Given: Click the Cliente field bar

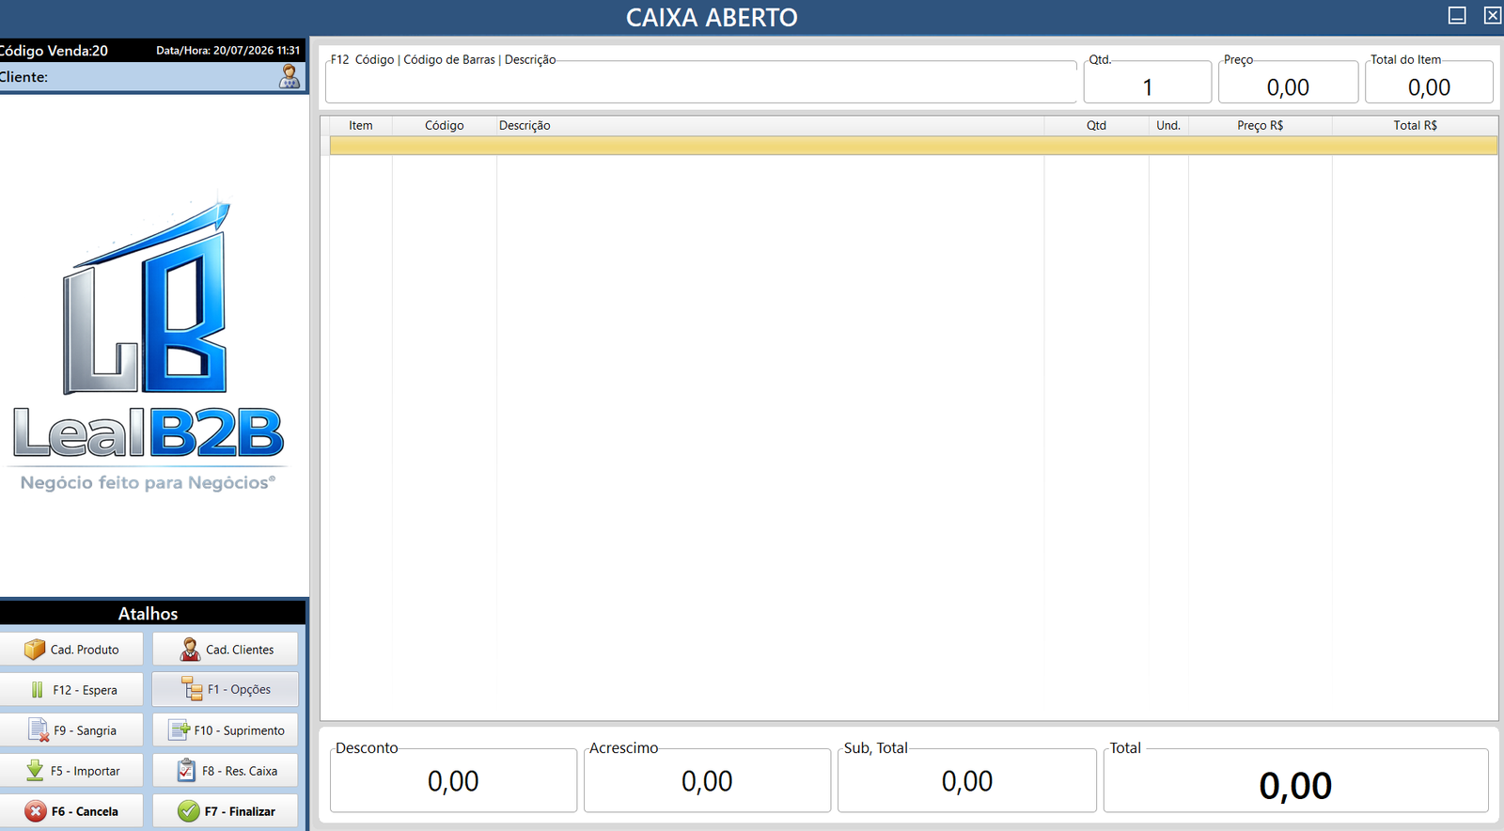Looking at the screenshot, I should click(x=152, y=77).
